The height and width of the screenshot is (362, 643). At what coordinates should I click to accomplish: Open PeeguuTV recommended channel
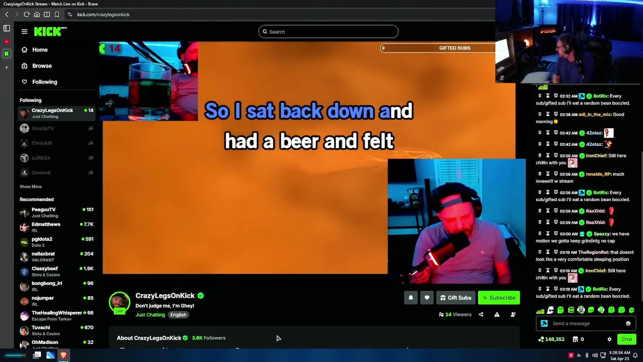tap(56, 212)
